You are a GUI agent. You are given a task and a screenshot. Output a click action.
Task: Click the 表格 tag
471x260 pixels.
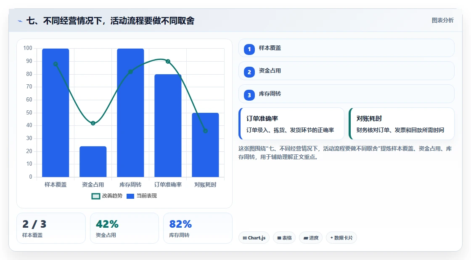point(284,238)
